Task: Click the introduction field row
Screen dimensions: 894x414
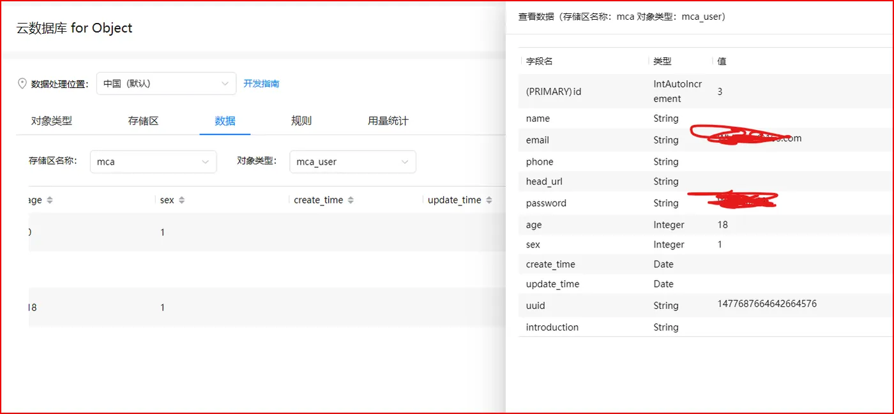Action: pyautogui.click(x=706, y=327)
